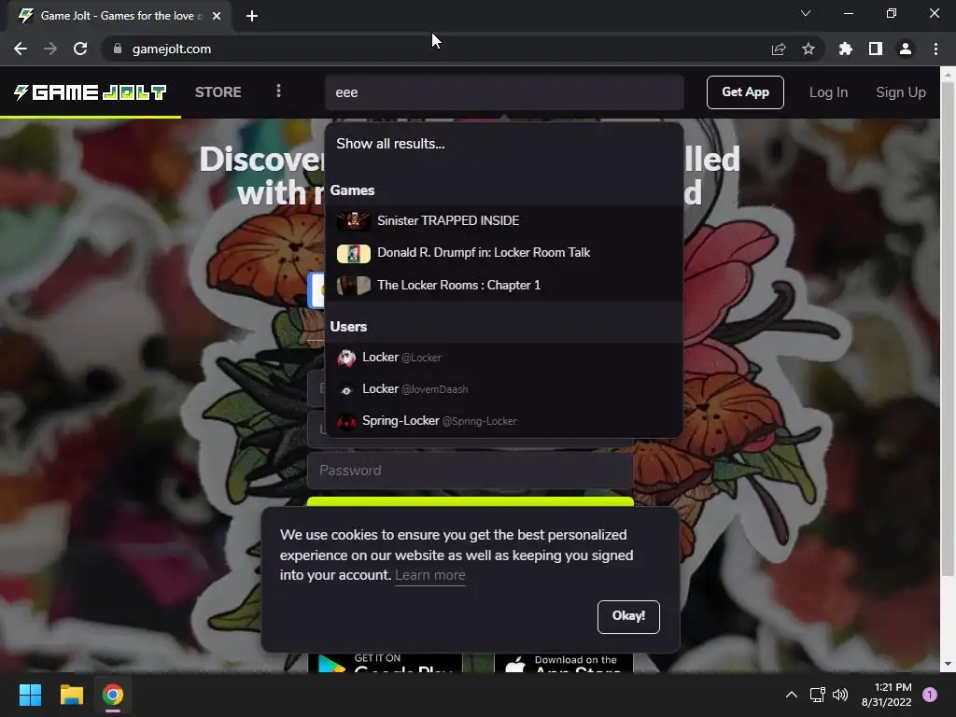Open the clock showing 1:21 PM

(887, 695)
